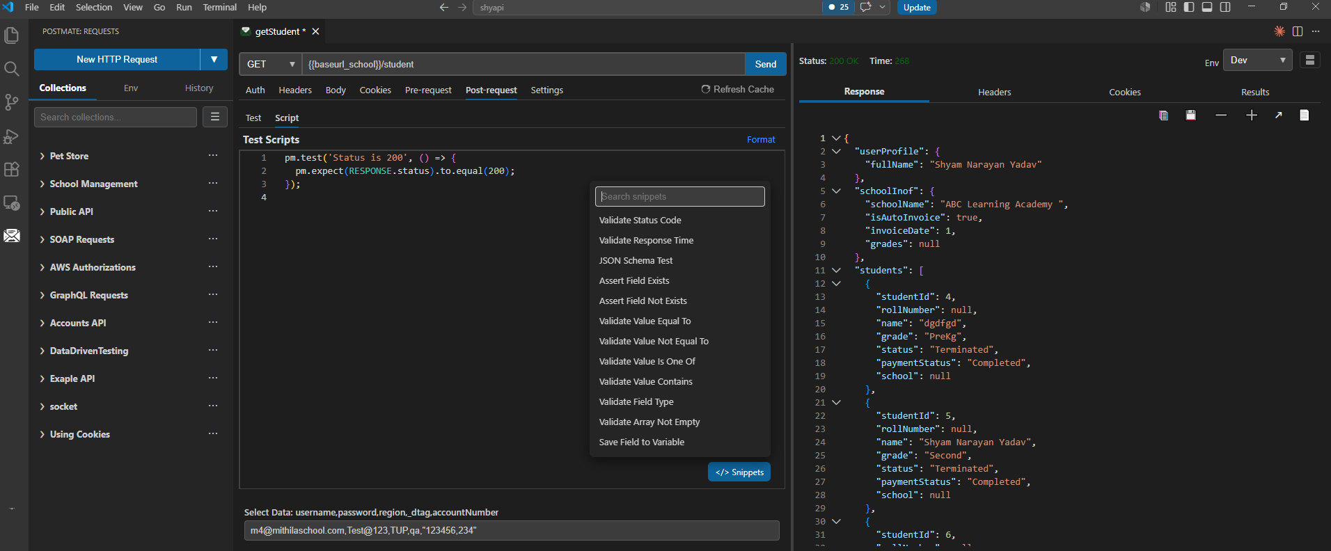Toggle the secondary side bar

coord(1225,7)
